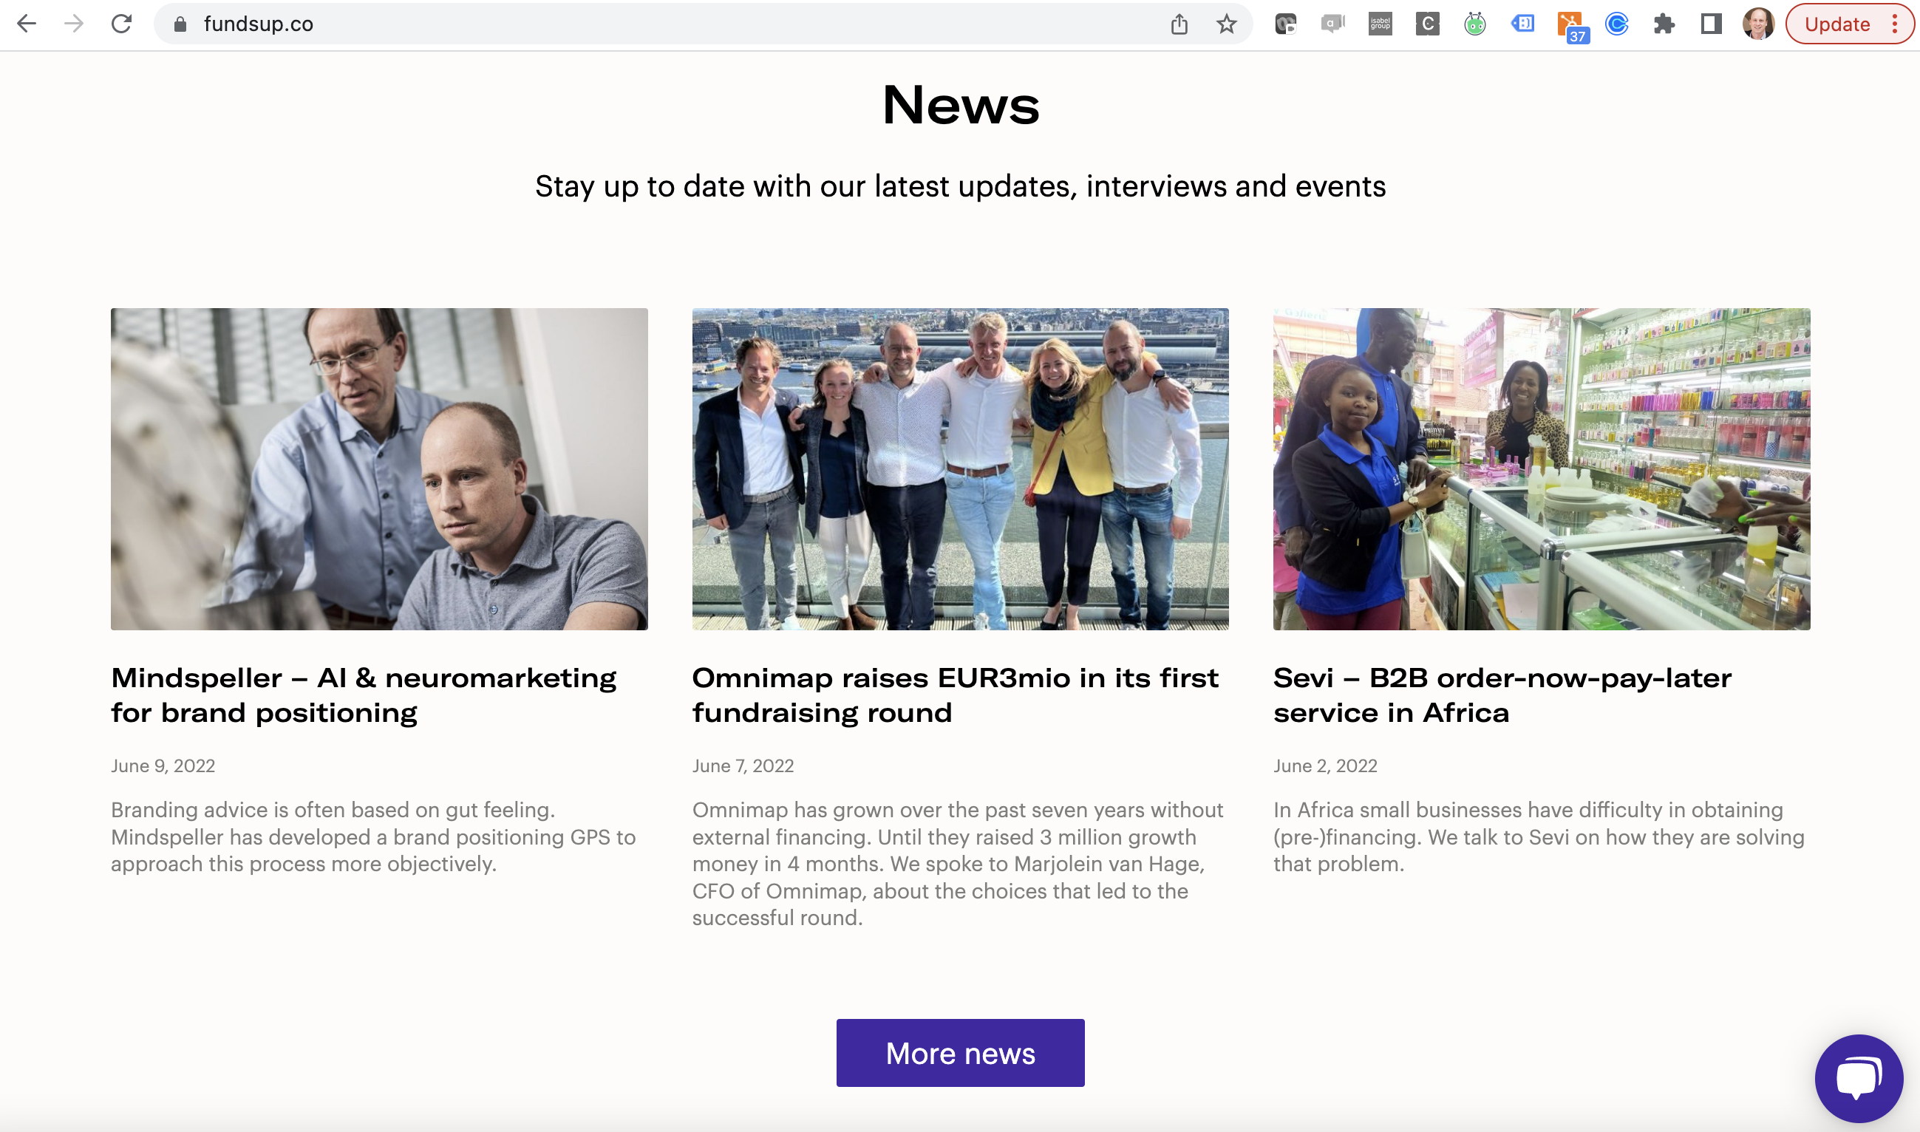Click the blue Calendly extension icon
This screenshot has width=1920, height=1132.
(x=1616, y=24)
